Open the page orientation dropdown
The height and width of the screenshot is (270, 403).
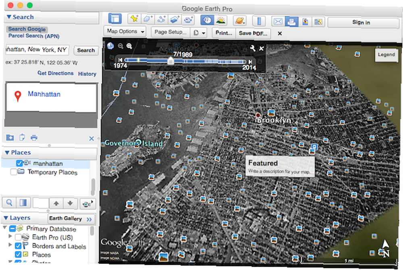(199, 33)
